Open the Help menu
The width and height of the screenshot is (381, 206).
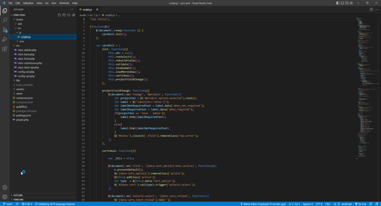[74, 3]
